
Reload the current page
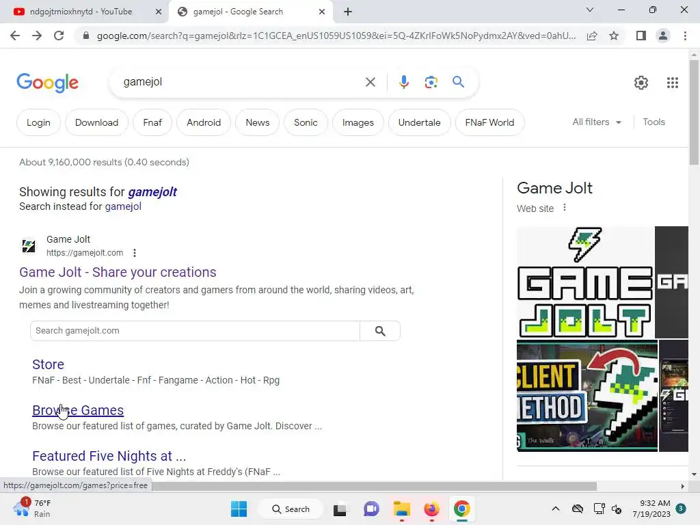click(59, 36)
